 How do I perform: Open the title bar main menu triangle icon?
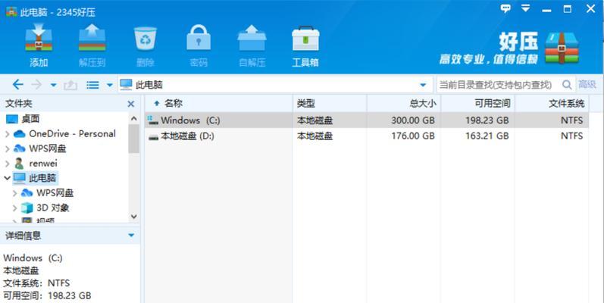(x=525, y=8)
